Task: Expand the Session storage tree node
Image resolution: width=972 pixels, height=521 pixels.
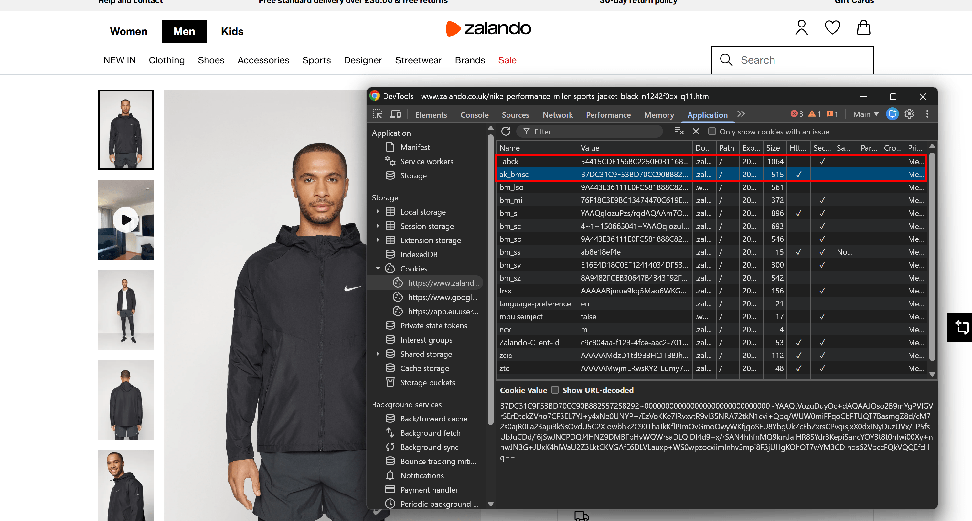Action: click(x=377, y=226)
